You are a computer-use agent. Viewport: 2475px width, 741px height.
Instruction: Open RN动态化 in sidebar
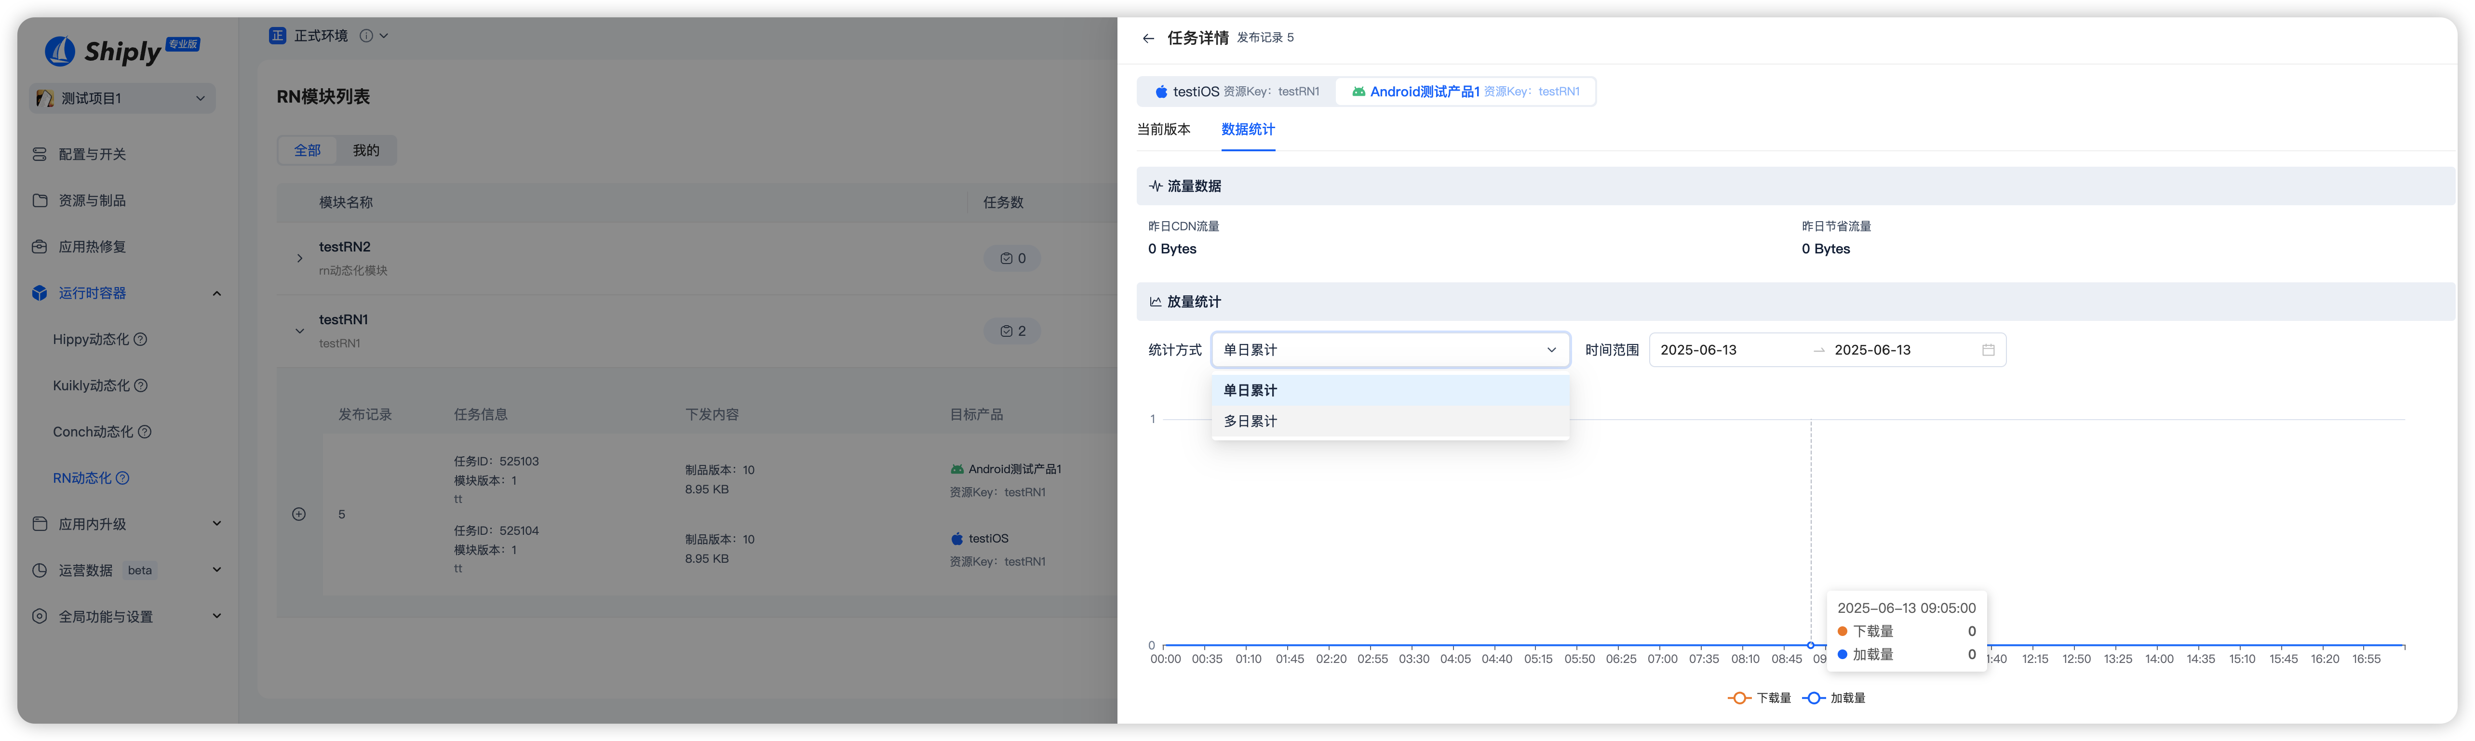(82, 478)
